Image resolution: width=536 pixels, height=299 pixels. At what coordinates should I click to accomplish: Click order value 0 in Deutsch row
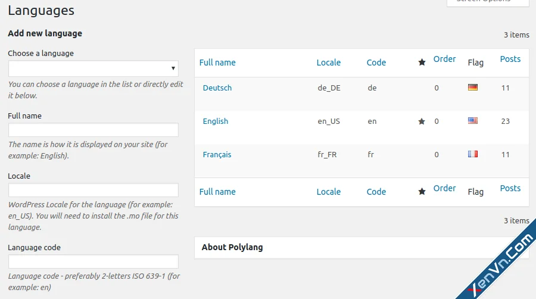point(437,88)
